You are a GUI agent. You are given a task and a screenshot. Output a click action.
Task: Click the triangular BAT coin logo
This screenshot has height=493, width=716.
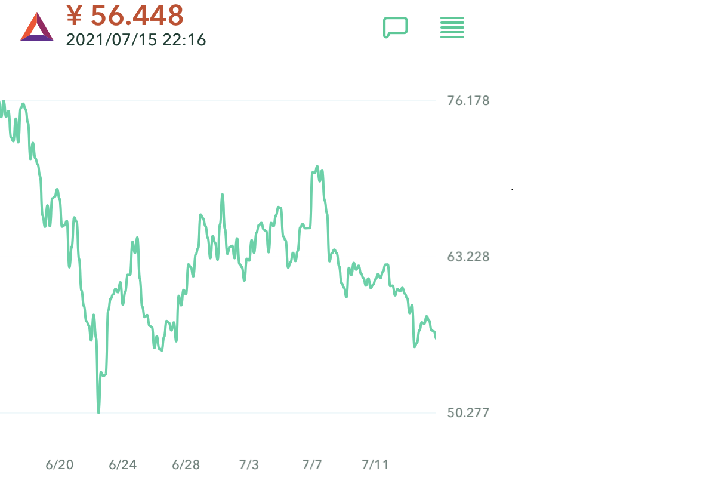click(37, 27)
